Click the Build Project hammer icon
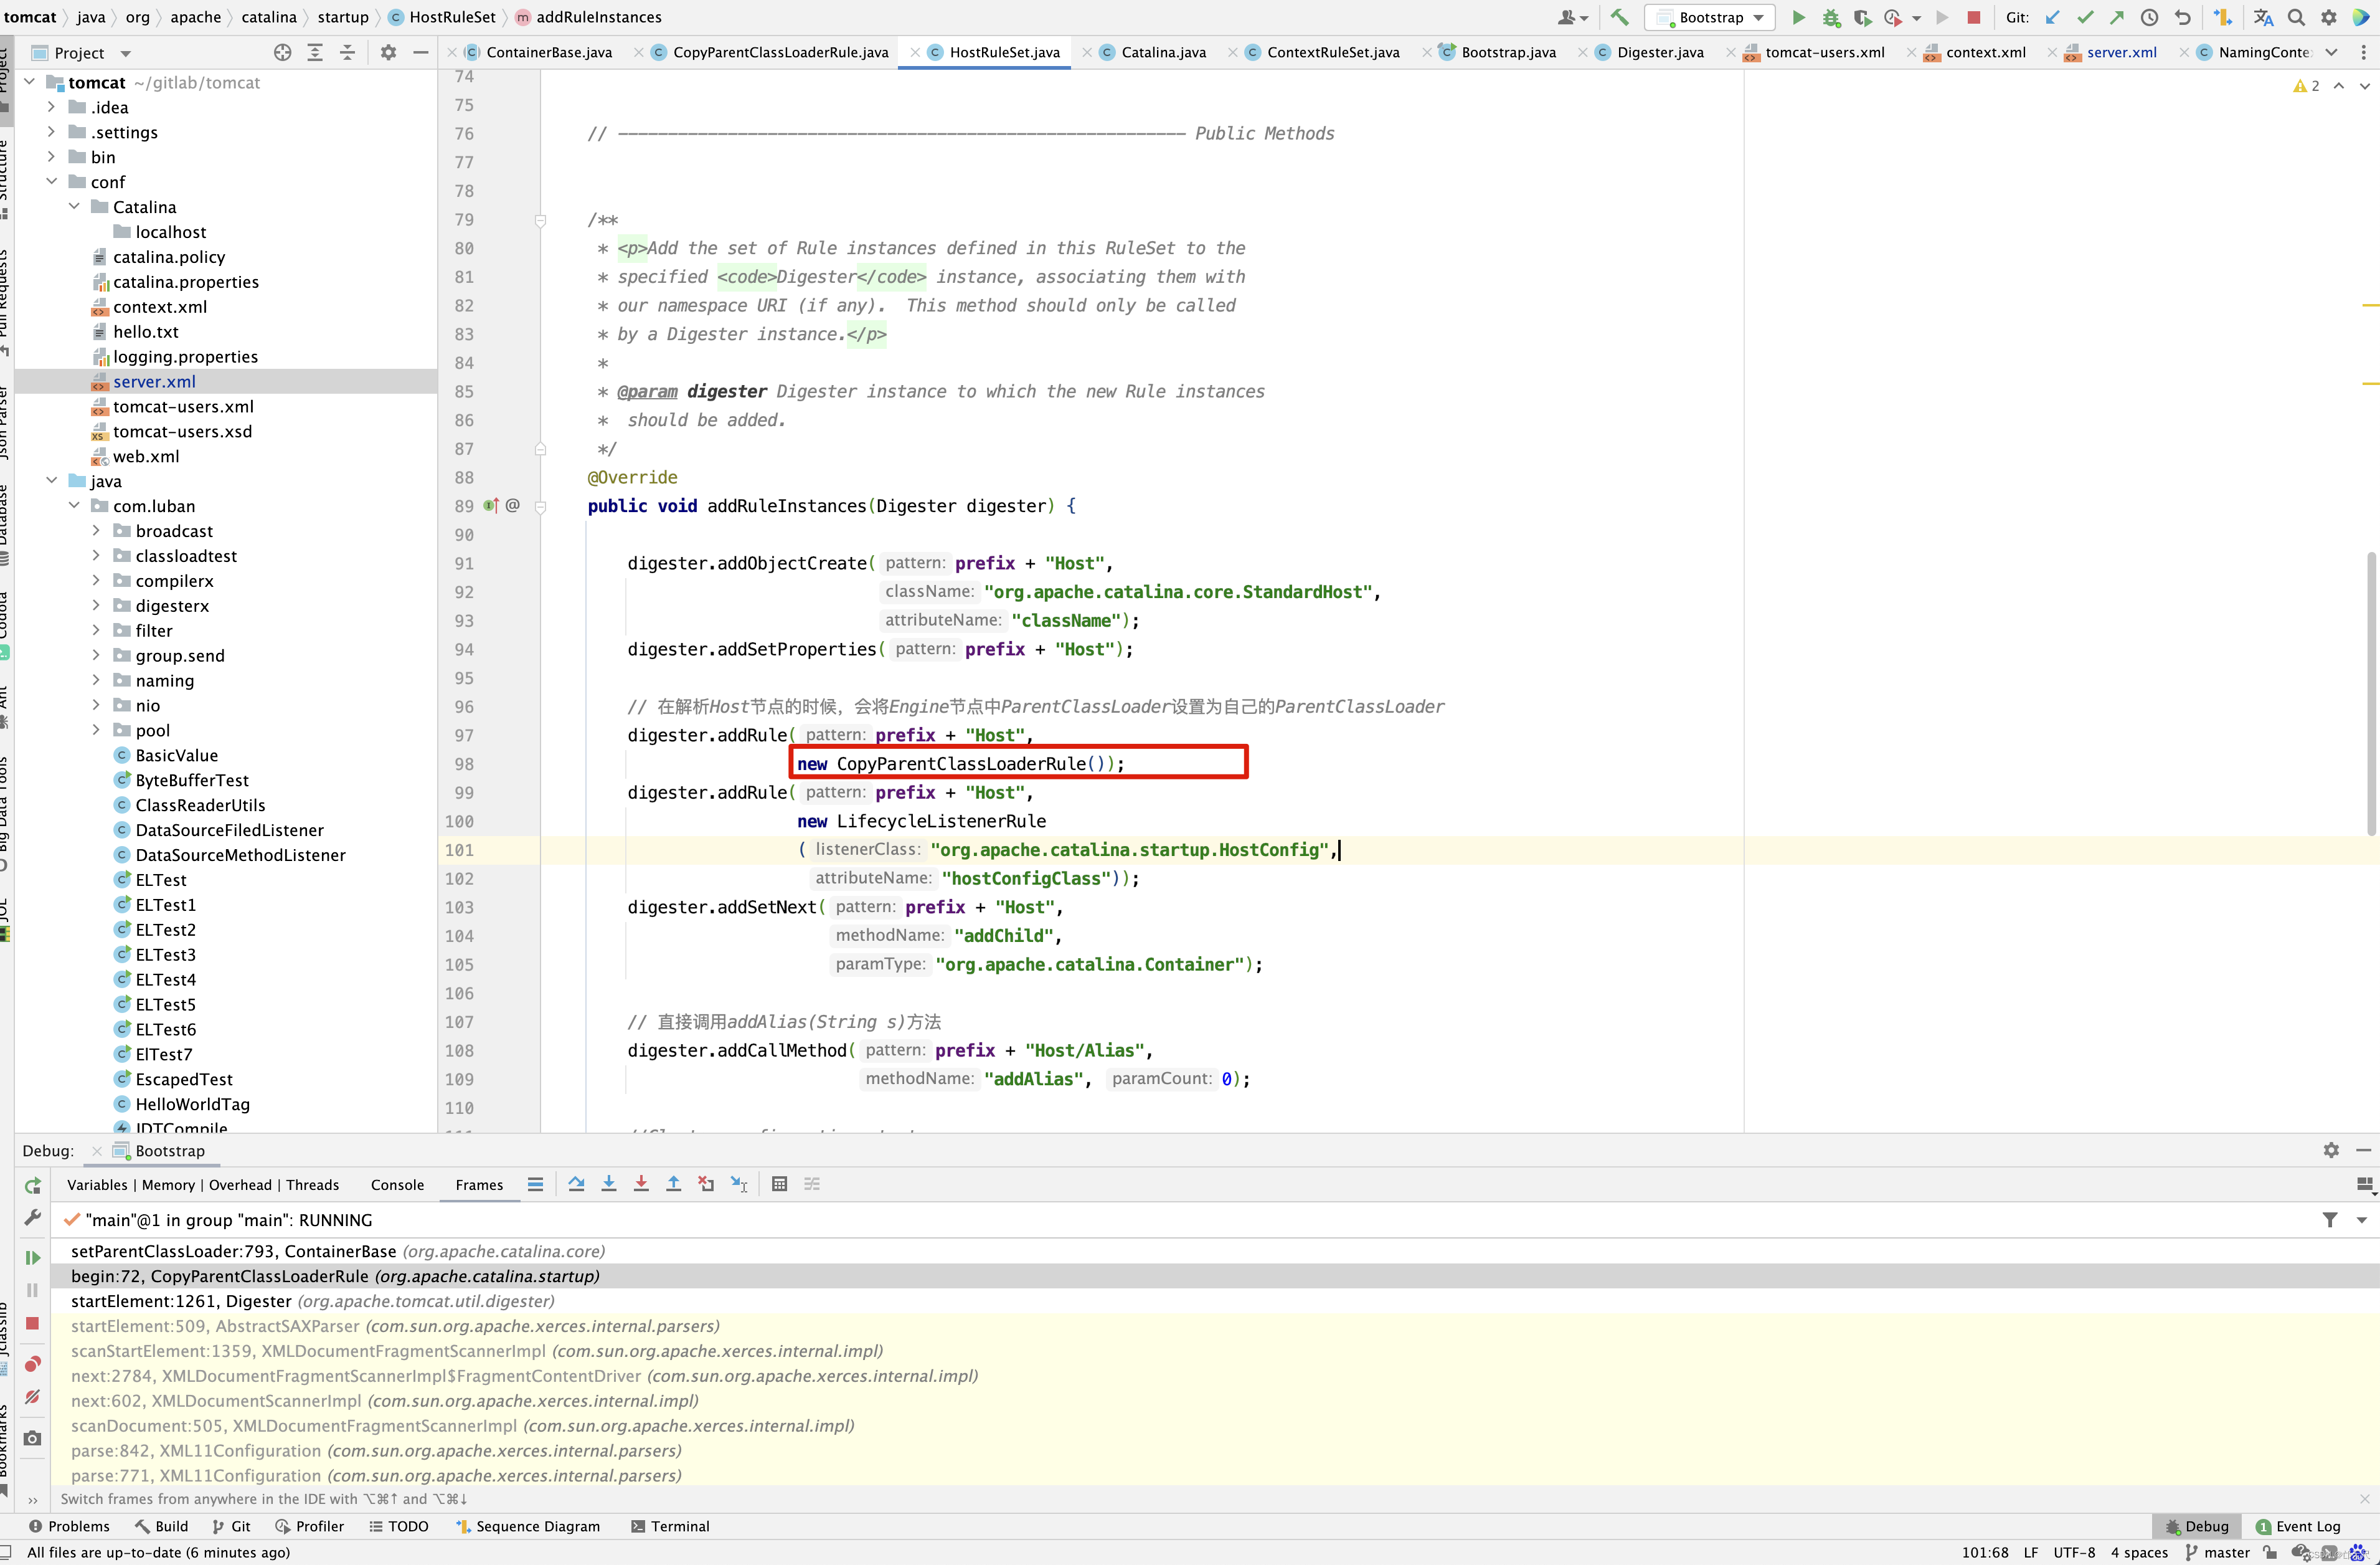Screen dimensions: 2380x1565 click(x=1619, y=17)
